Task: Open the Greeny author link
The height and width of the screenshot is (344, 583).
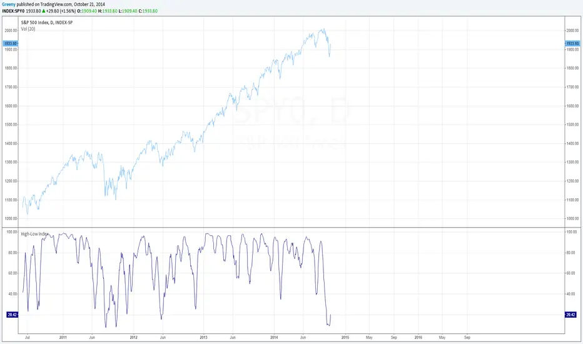Action: [x=9, y=4]
